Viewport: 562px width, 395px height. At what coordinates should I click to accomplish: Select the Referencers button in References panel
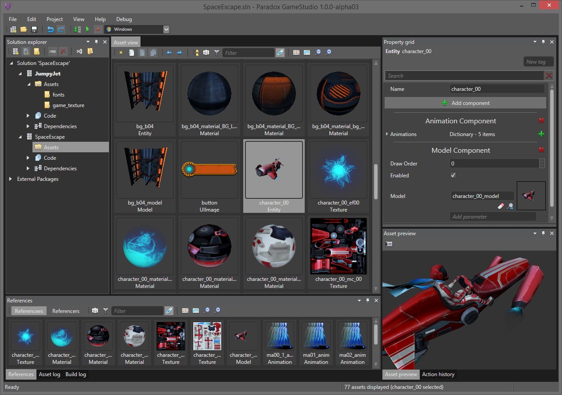pyautogui.click(x=66, y=311)
